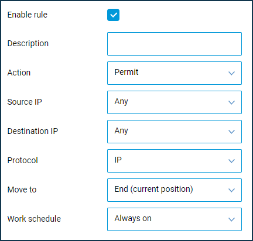Viewport: 253px width, 241px height.
Task: Click the chevron arrow in Source IP field
Action: 231,102
